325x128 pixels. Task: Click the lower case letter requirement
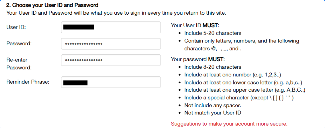(243, 82)
